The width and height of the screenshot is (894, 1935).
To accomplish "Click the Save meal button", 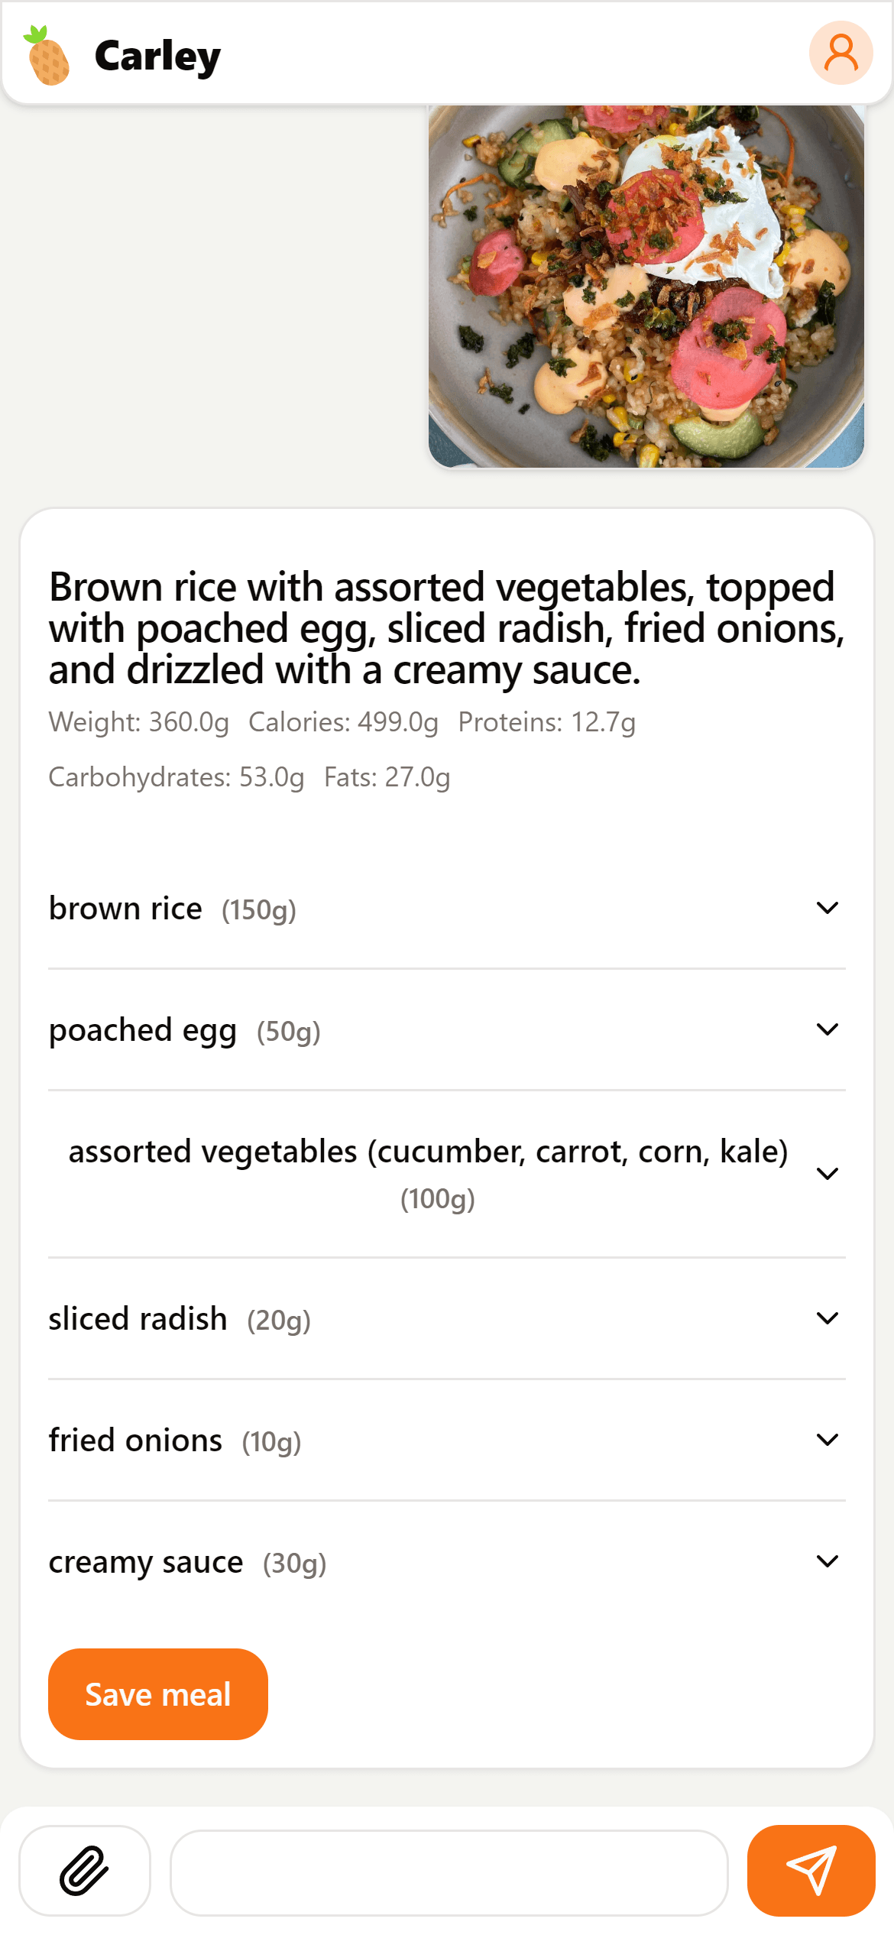I will click(158, 1694).
